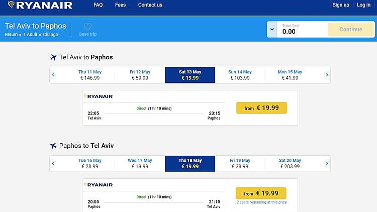The image size is (377, 212).
Task: Click the plane icon beside Tel Aviv to Paphos
Action: pyautogui.click(x=53, y=57)
